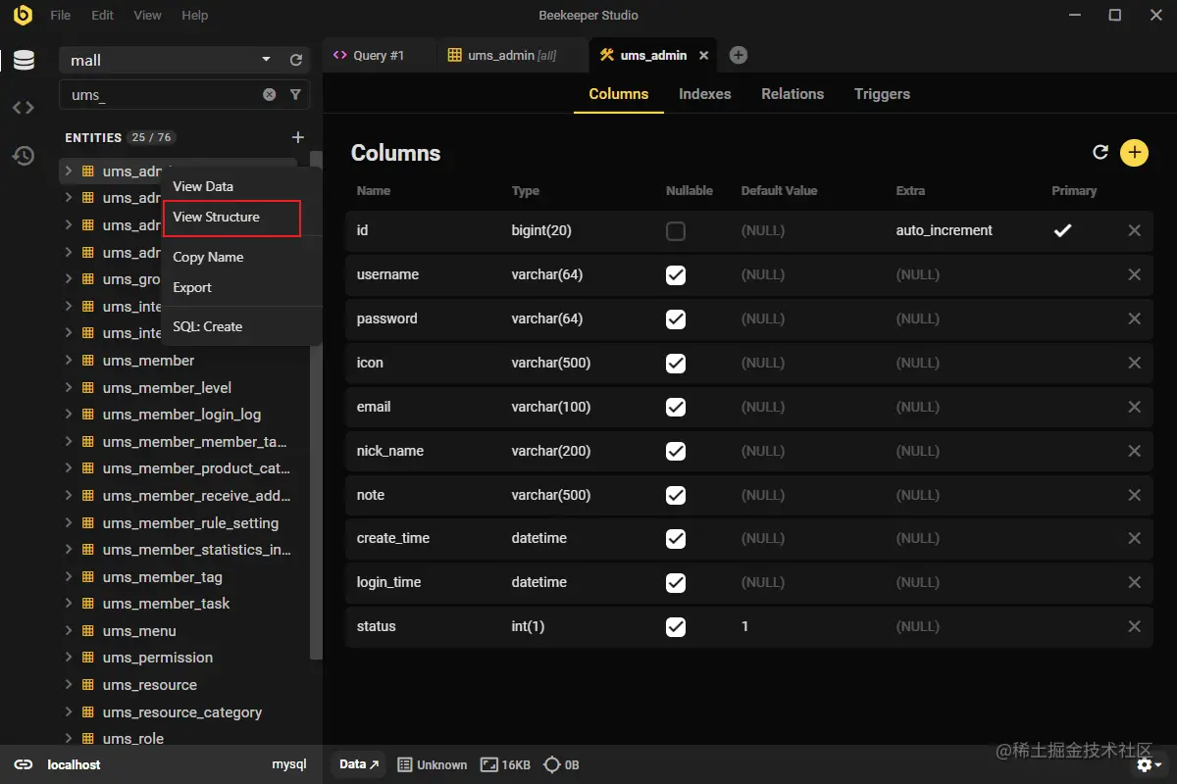Switch to the Indexes tab
Viewport: 1177px width, 784px height.
[705, 94]
